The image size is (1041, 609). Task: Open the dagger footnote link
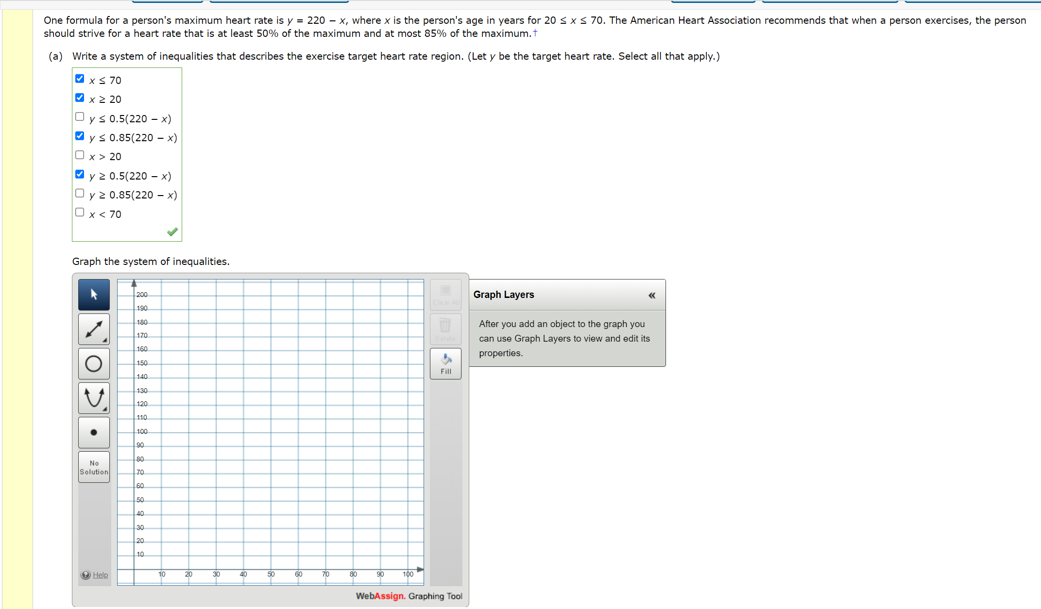tap(535, 33)
